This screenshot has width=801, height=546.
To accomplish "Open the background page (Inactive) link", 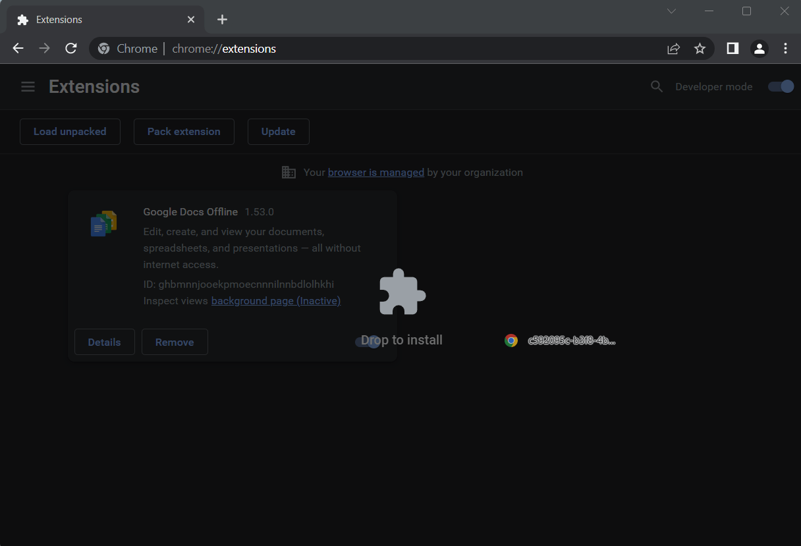I will coord(275,301).
